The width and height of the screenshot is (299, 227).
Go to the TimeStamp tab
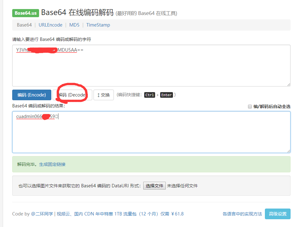(x=98, y=25)
